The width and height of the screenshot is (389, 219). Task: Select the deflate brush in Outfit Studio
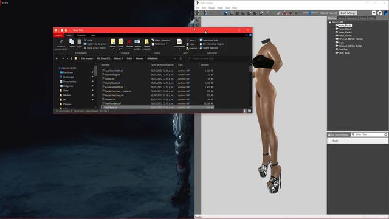243,13
